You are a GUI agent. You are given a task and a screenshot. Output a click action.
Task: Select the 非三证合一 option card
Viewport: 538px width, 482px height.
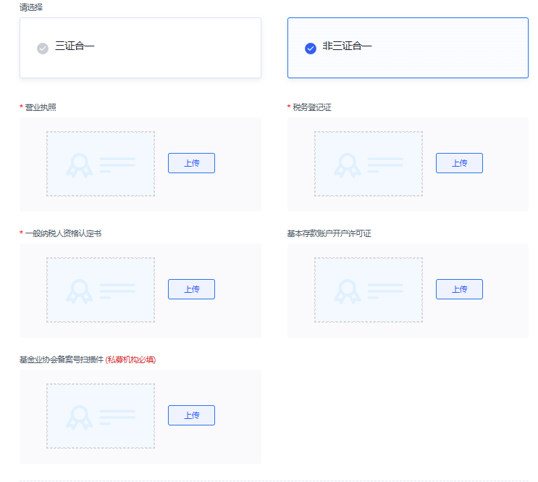pyautogui.click(x=408, y=48)
